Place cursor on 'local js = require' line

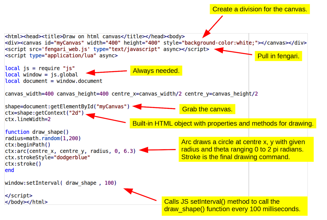[40, 68]
